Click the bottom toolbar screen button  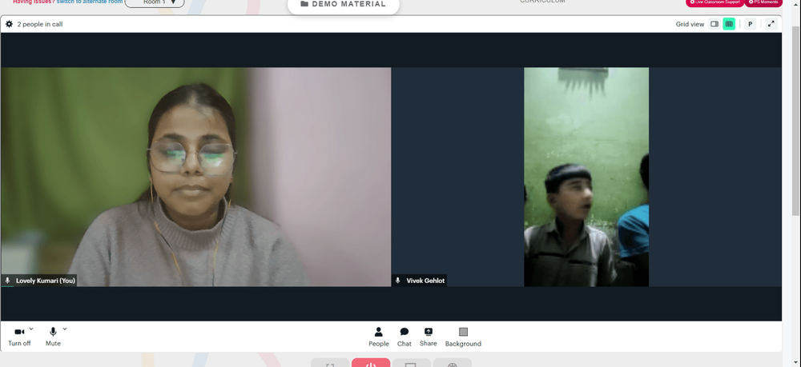click(411, 363)
